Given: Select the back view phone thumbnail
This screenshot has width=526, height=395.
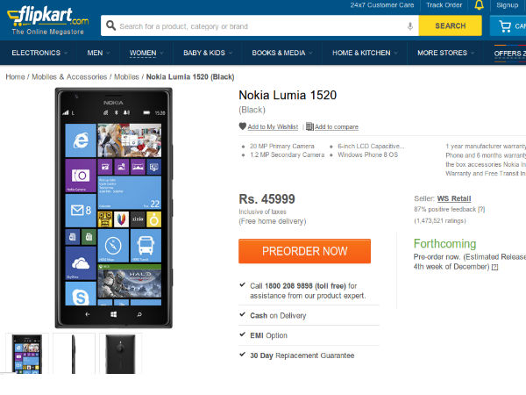Looking at the screenshot, I should [119, 353].
